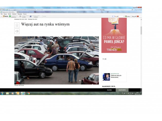This screenshot has width=162, height=121.
Task: Open the File Explorer taskbar icon
Action: (x=7, y=93)
